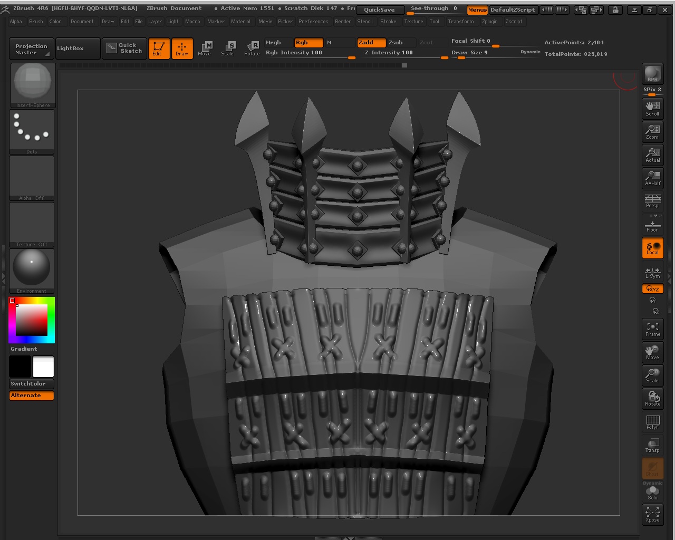Click the right-panel Scale view icon
Viewport: 675px width, 540px height.
(652, 375)
